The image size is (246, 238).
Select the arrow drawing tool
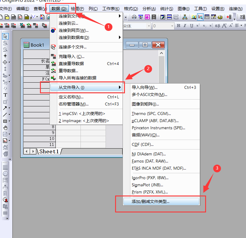(5, 108)
